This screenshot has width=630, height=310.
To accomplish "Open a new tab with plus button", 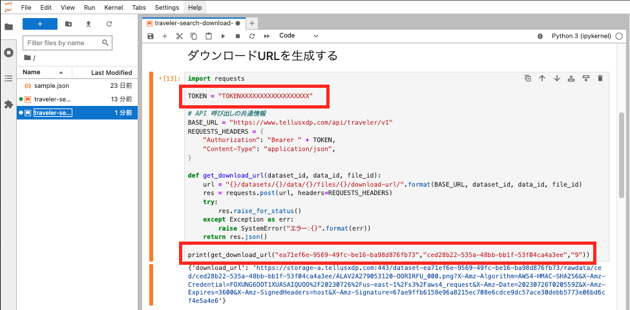I will point(252,23).
